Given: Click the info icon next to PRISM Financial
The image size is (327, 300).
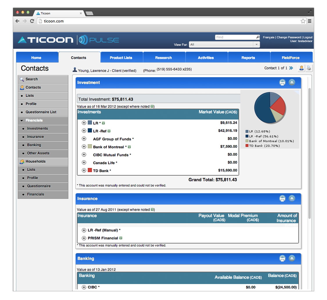Looking at the screenshot, I should pos(121,238).
